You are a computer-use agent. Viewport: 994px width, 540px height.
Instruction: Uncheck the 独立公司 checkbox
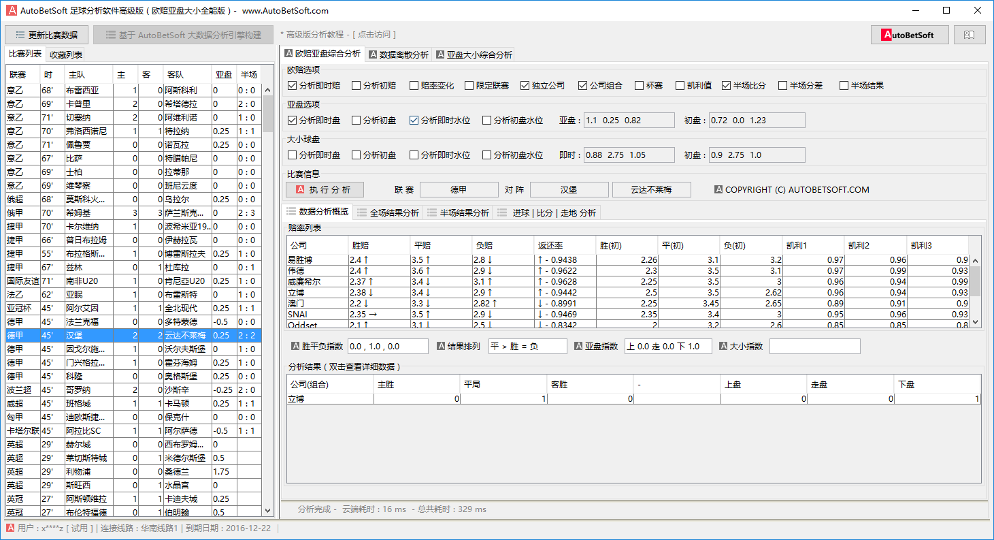525,86
